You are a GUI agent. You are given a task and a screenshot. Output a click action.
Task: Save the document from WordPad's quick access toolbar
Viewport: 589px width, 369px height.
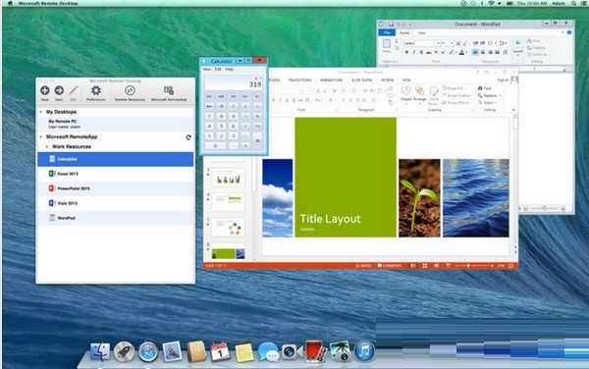point(391,24)
